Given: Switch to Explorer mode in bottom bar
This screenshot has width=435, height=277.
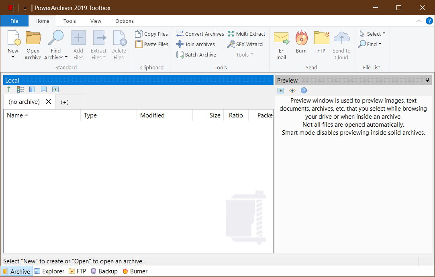Looking at the screenshot, I should pyautogui.click(x=49, y=271).
